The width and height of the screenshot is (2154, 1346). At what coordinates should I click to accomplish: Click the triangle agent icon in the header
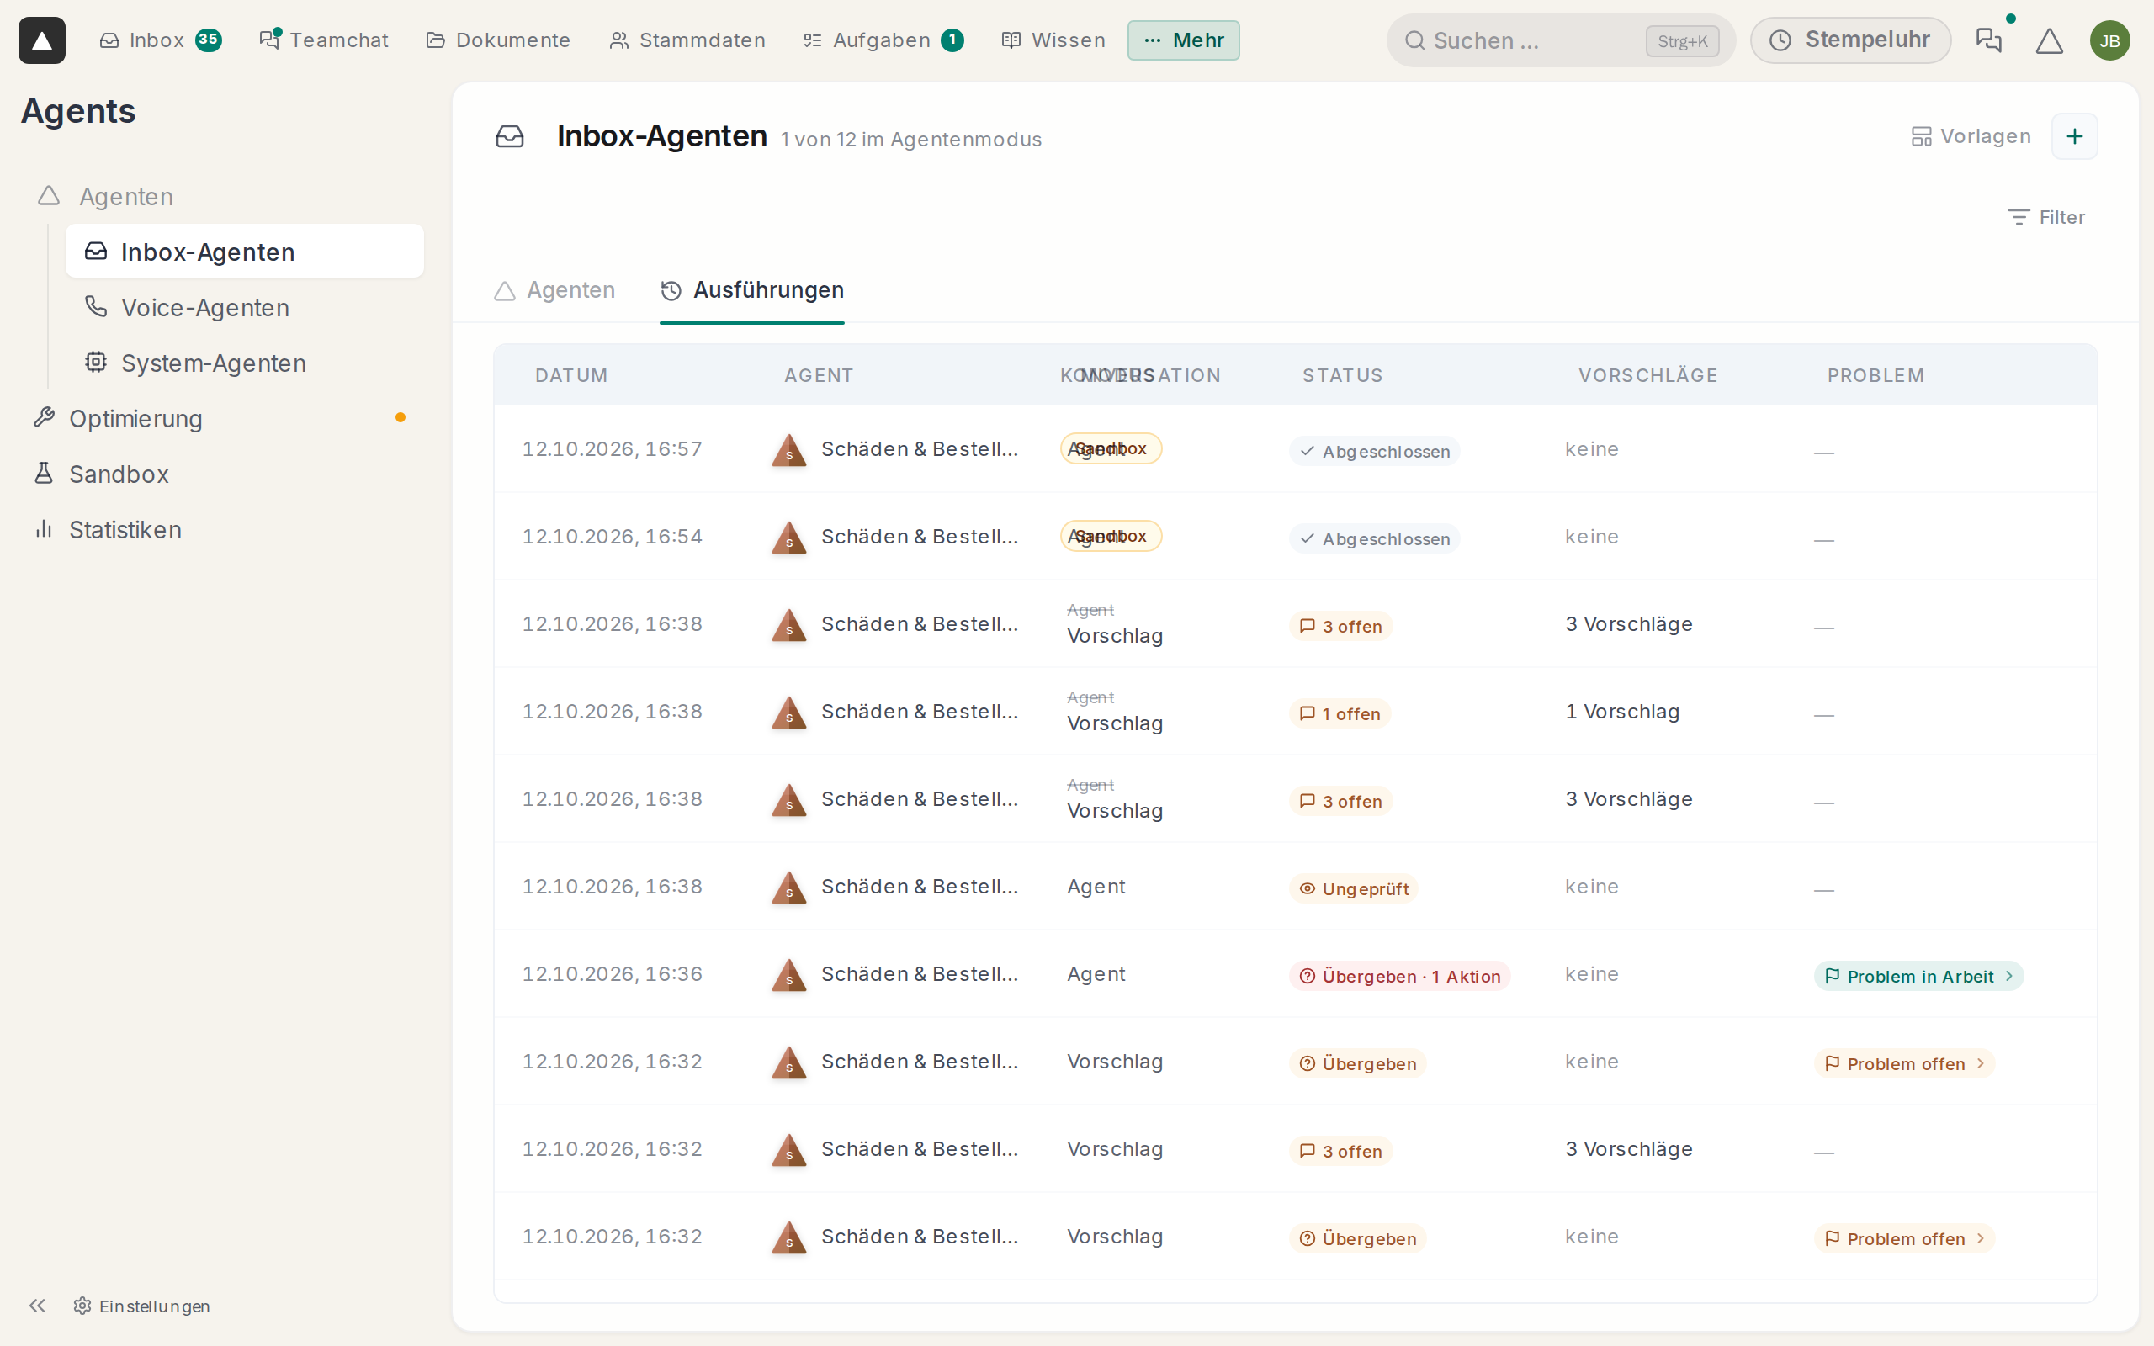click(x=2049, y=41)
